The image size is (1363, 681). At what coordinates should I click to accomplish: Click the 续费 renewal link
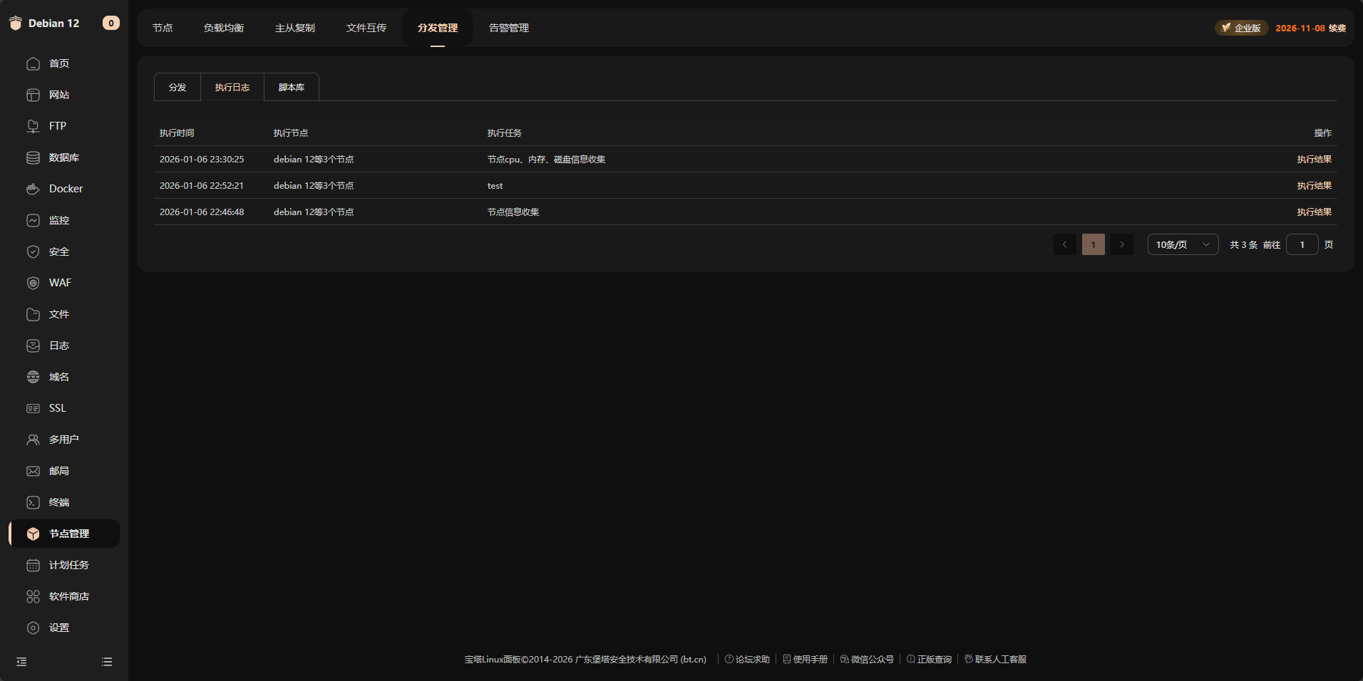point(1337,28)
